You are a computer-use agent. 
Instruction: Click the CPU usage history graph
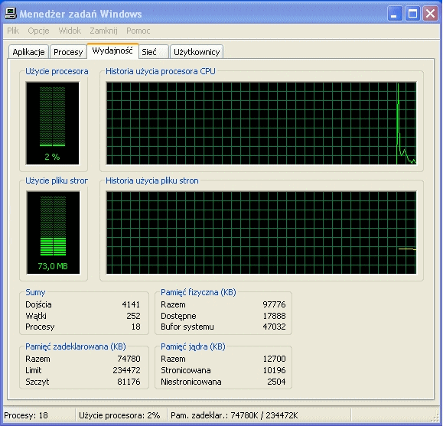point(261,123)
